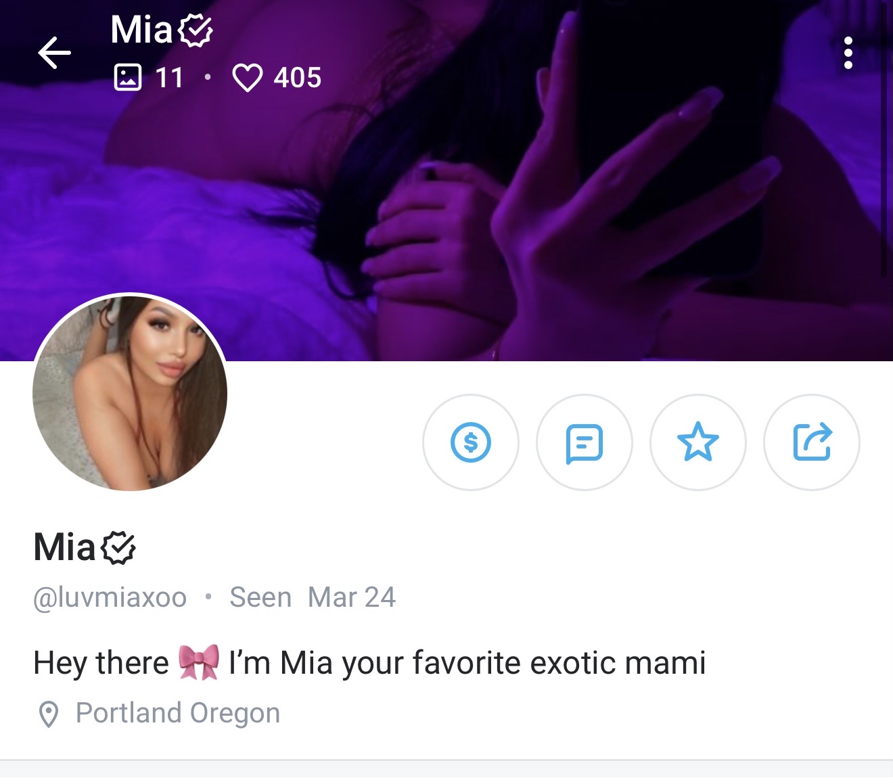Click the Mia name in header
The width and height of the screenshot is (893, 784).
coord(141,30)
